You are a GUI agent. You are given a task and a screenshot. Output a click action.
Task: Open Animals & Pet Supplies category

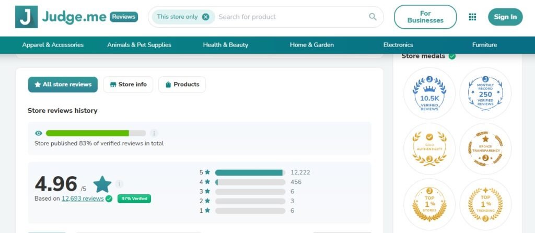pyautogui.click(x=139, y=45)
